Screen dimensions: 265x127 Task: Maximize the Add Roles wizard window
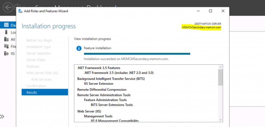pyautogui.click(x=210, y=11)
